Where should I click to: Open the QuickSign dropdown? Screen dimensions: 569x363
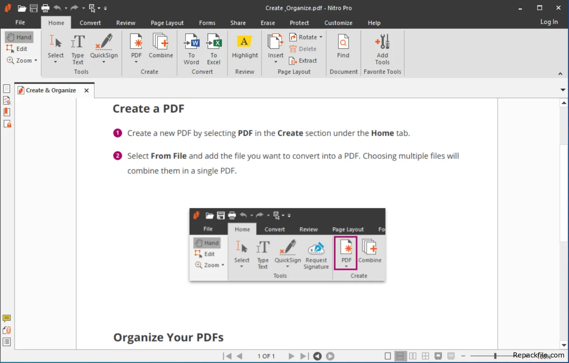pos(104,62)
